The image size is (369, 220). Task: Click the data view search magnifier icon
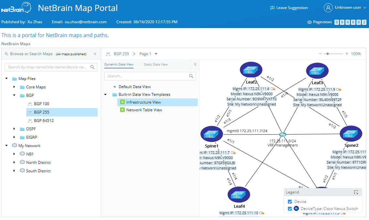[191, 76]
